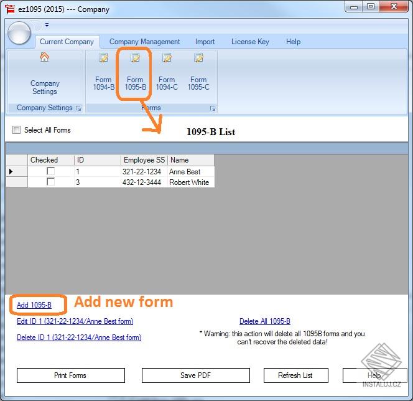413x401 pixels.
Task: Sort by Name column header
Action: tap(191, 160)
